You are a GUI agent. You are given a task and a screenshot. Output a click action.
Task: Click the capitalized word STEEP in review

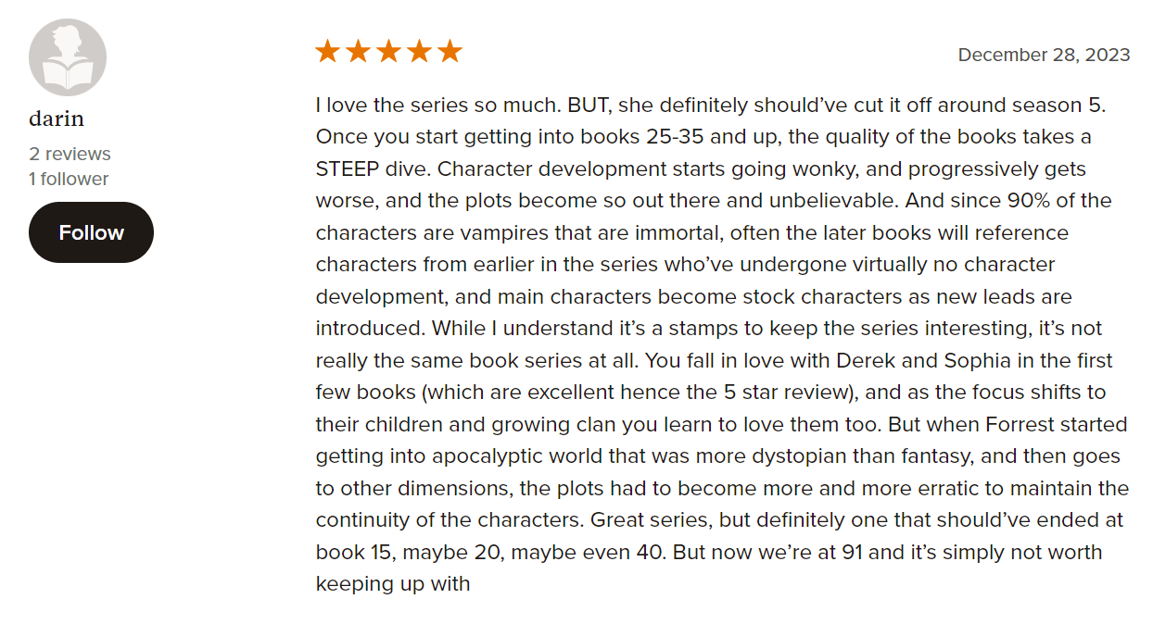tap(346, 169)
